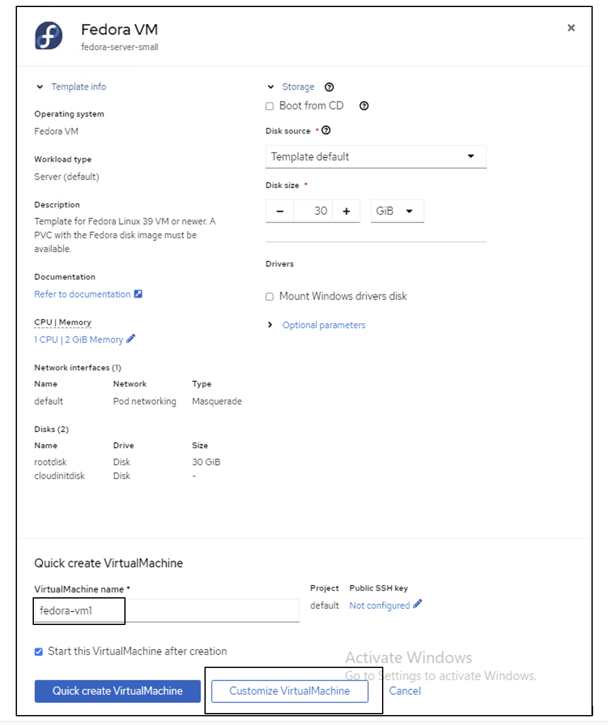Viewport: 608px width, 725px height.
Task: Increase disk size with plus button
Action: [346, 211]
